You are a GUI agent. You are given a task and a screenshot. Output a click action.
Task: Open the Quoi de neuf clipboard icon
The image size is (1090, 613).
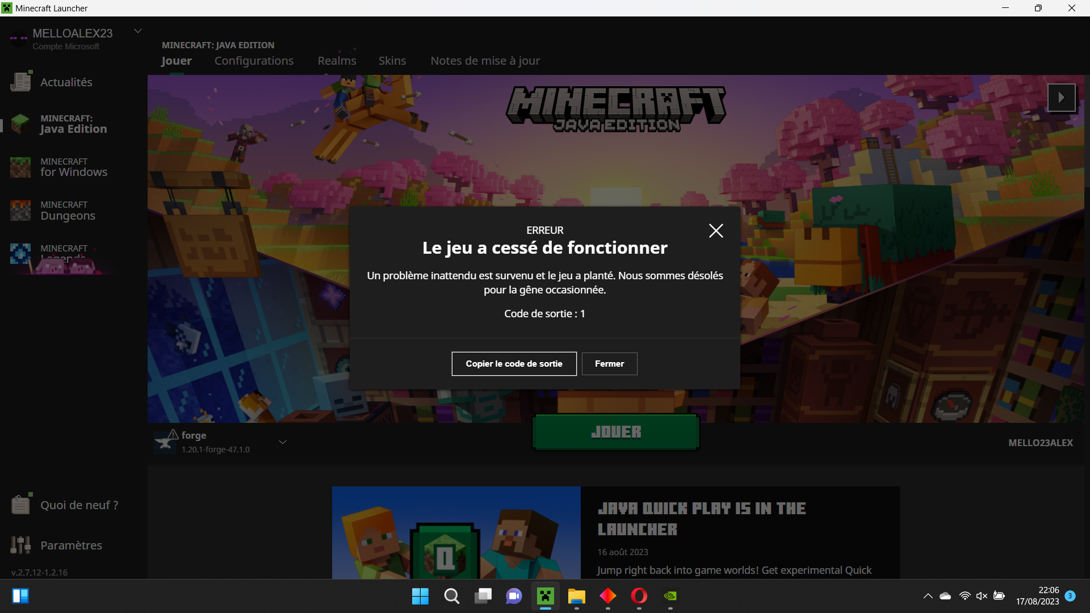(x=21, y=504)
